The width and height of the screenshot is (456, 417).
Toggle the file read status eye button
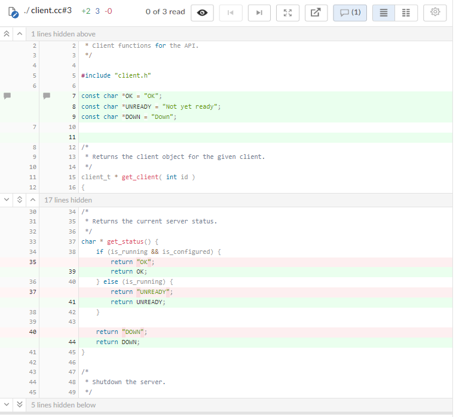click(x=202, y=13)
